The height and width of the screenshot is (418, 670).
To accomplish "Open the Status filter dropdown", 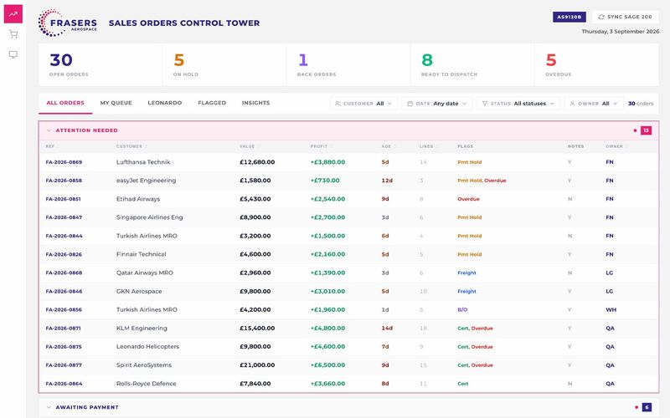I will coord(518,104).
